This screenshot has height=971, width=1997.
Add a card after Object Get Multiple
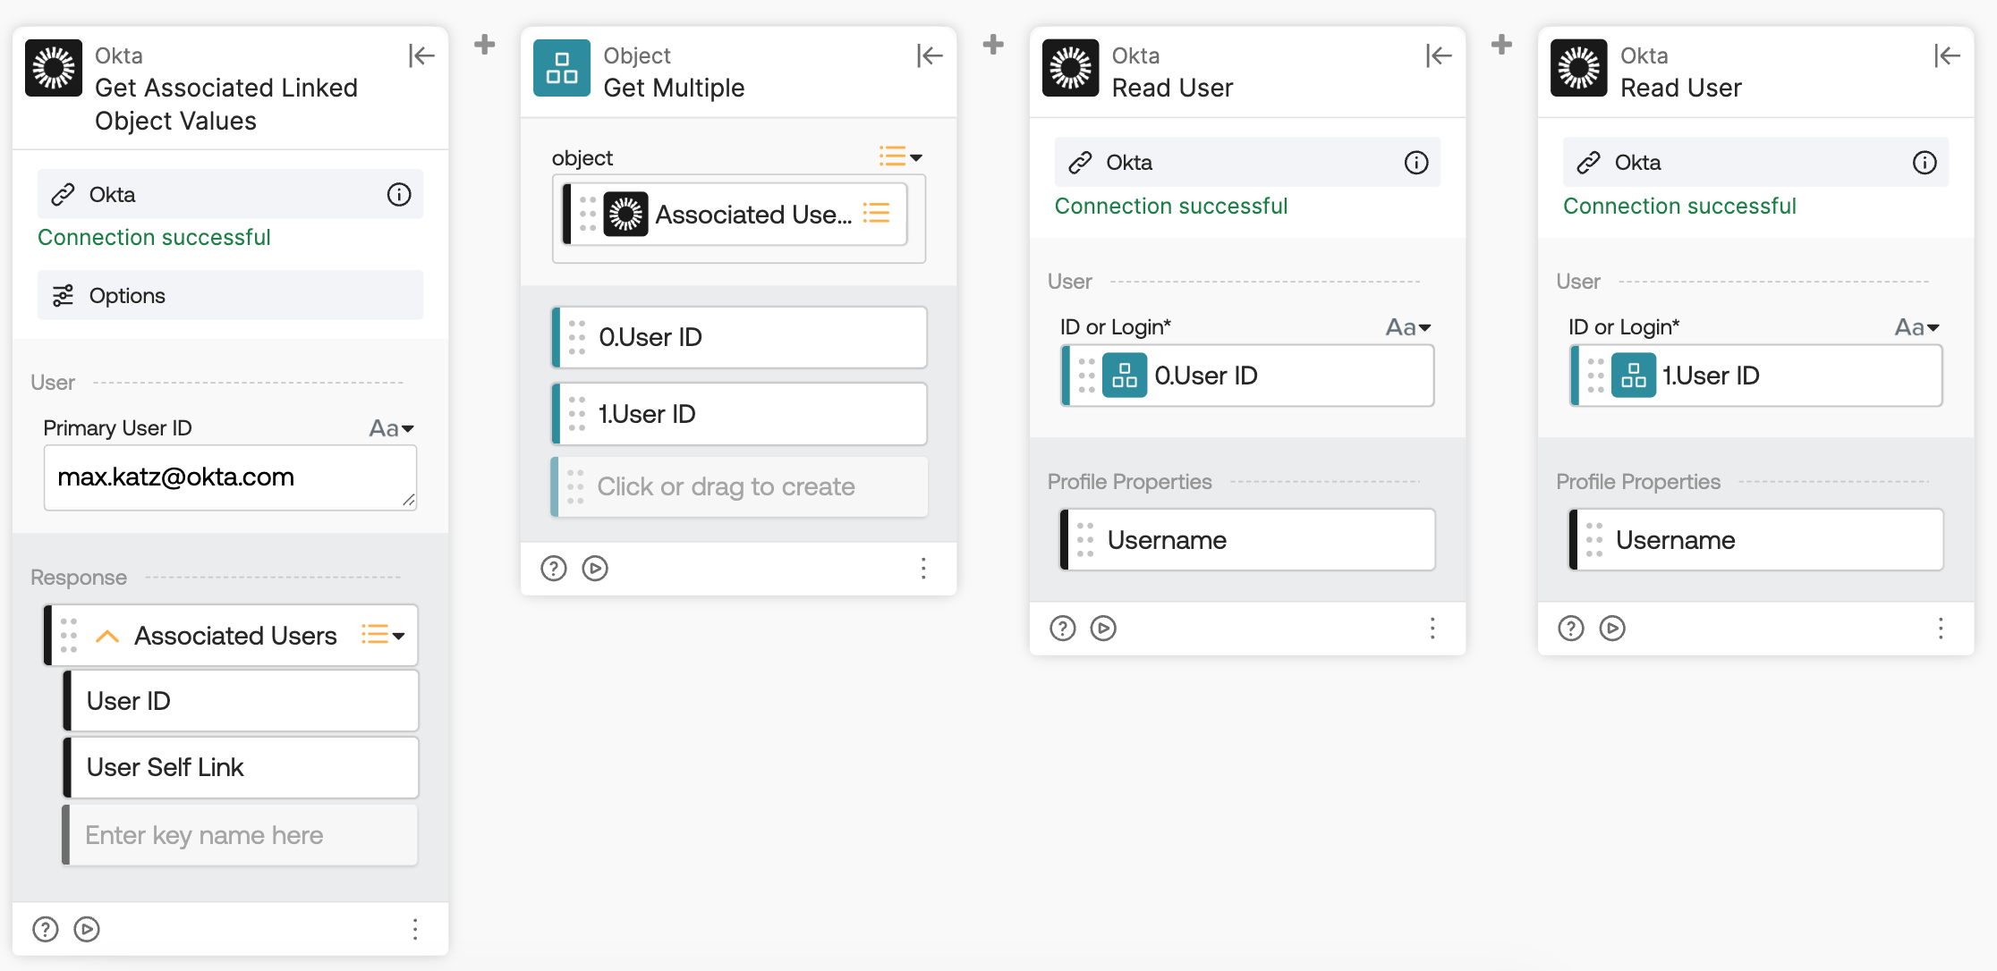click(993, 44)
